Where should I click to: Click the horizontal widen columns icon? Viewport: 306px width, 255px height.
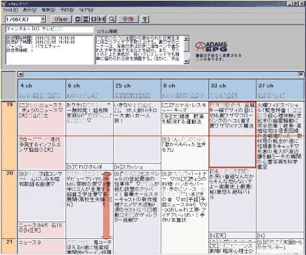[102, 19]
